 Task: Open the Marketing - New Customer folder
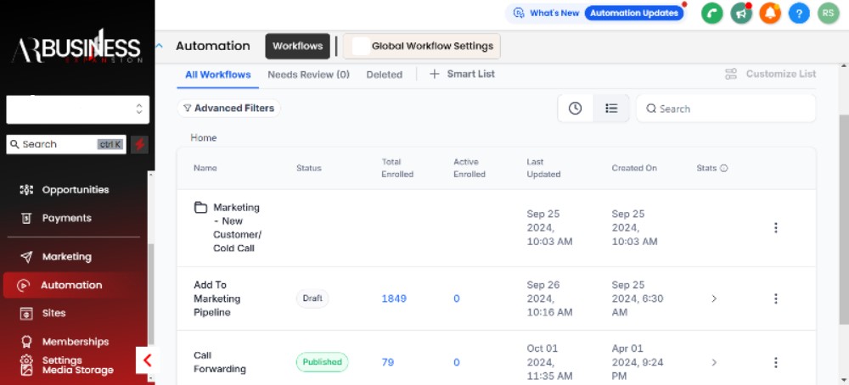tap(235, 227)
